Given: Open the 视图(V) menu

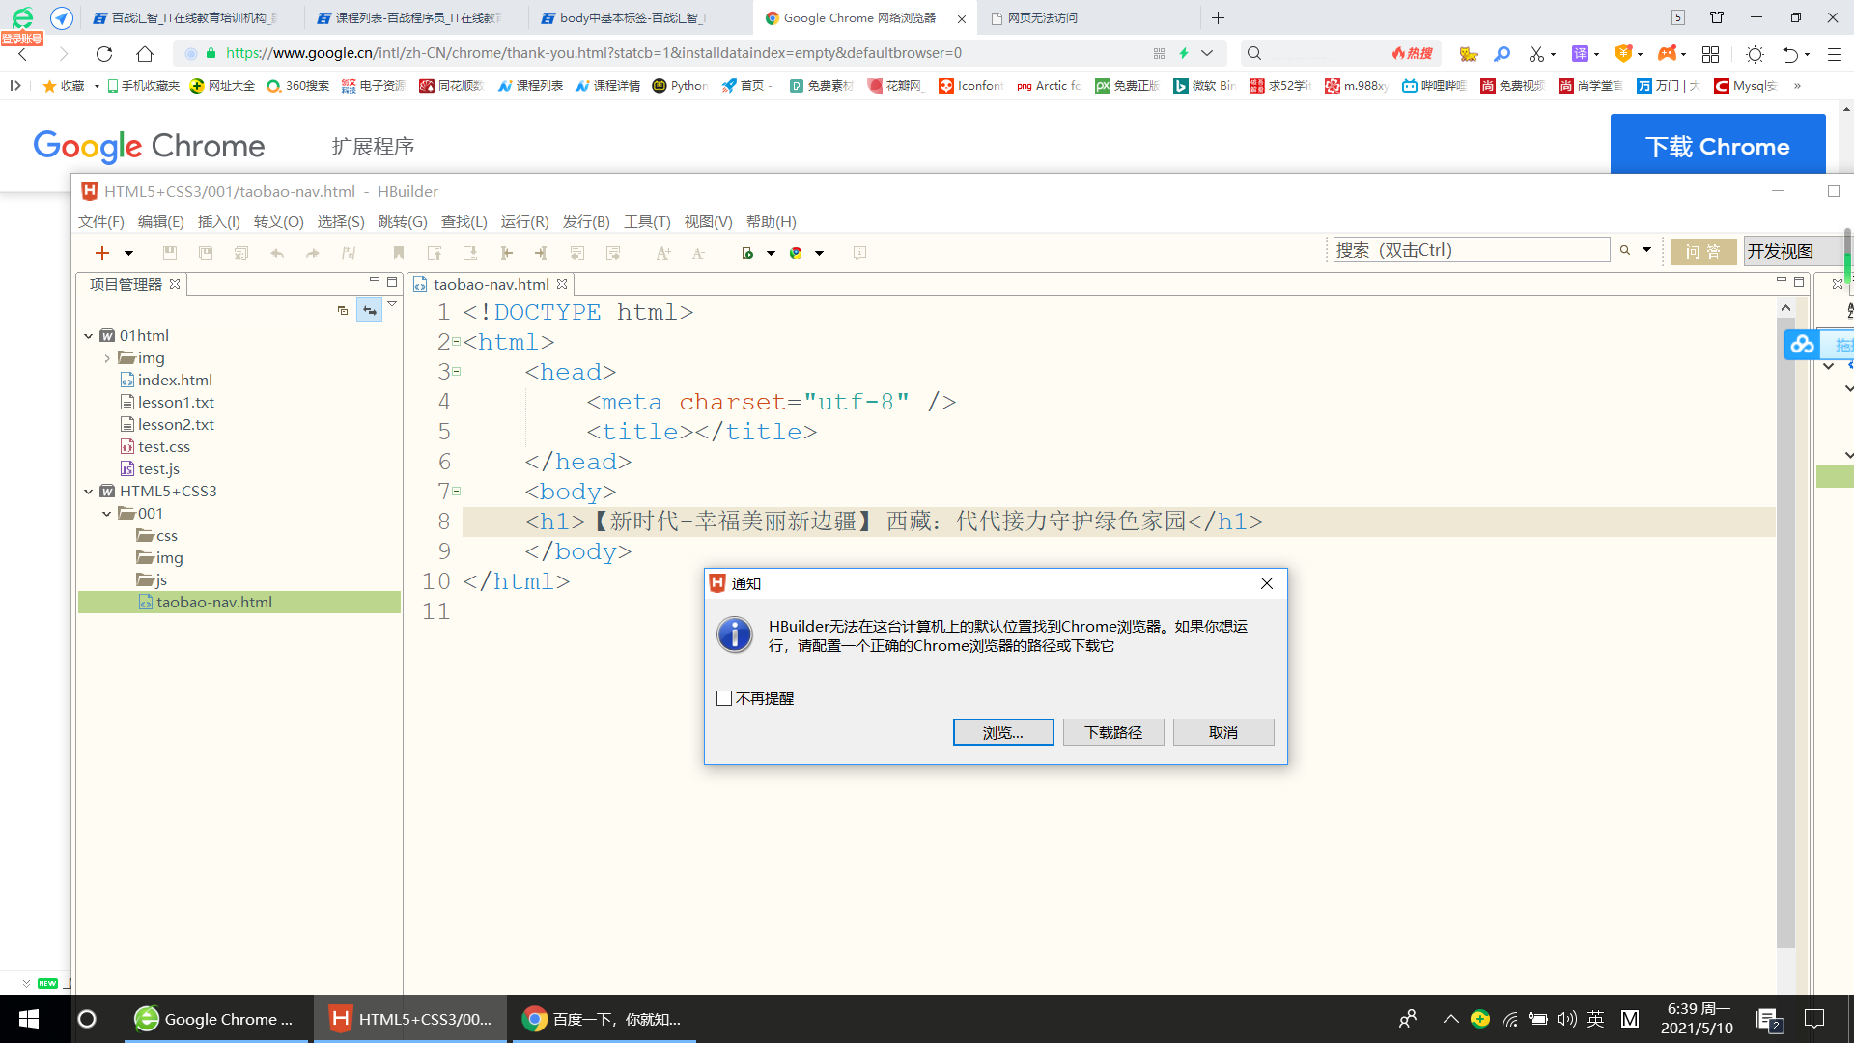Looking at the screenshot, I should (708, 221).
